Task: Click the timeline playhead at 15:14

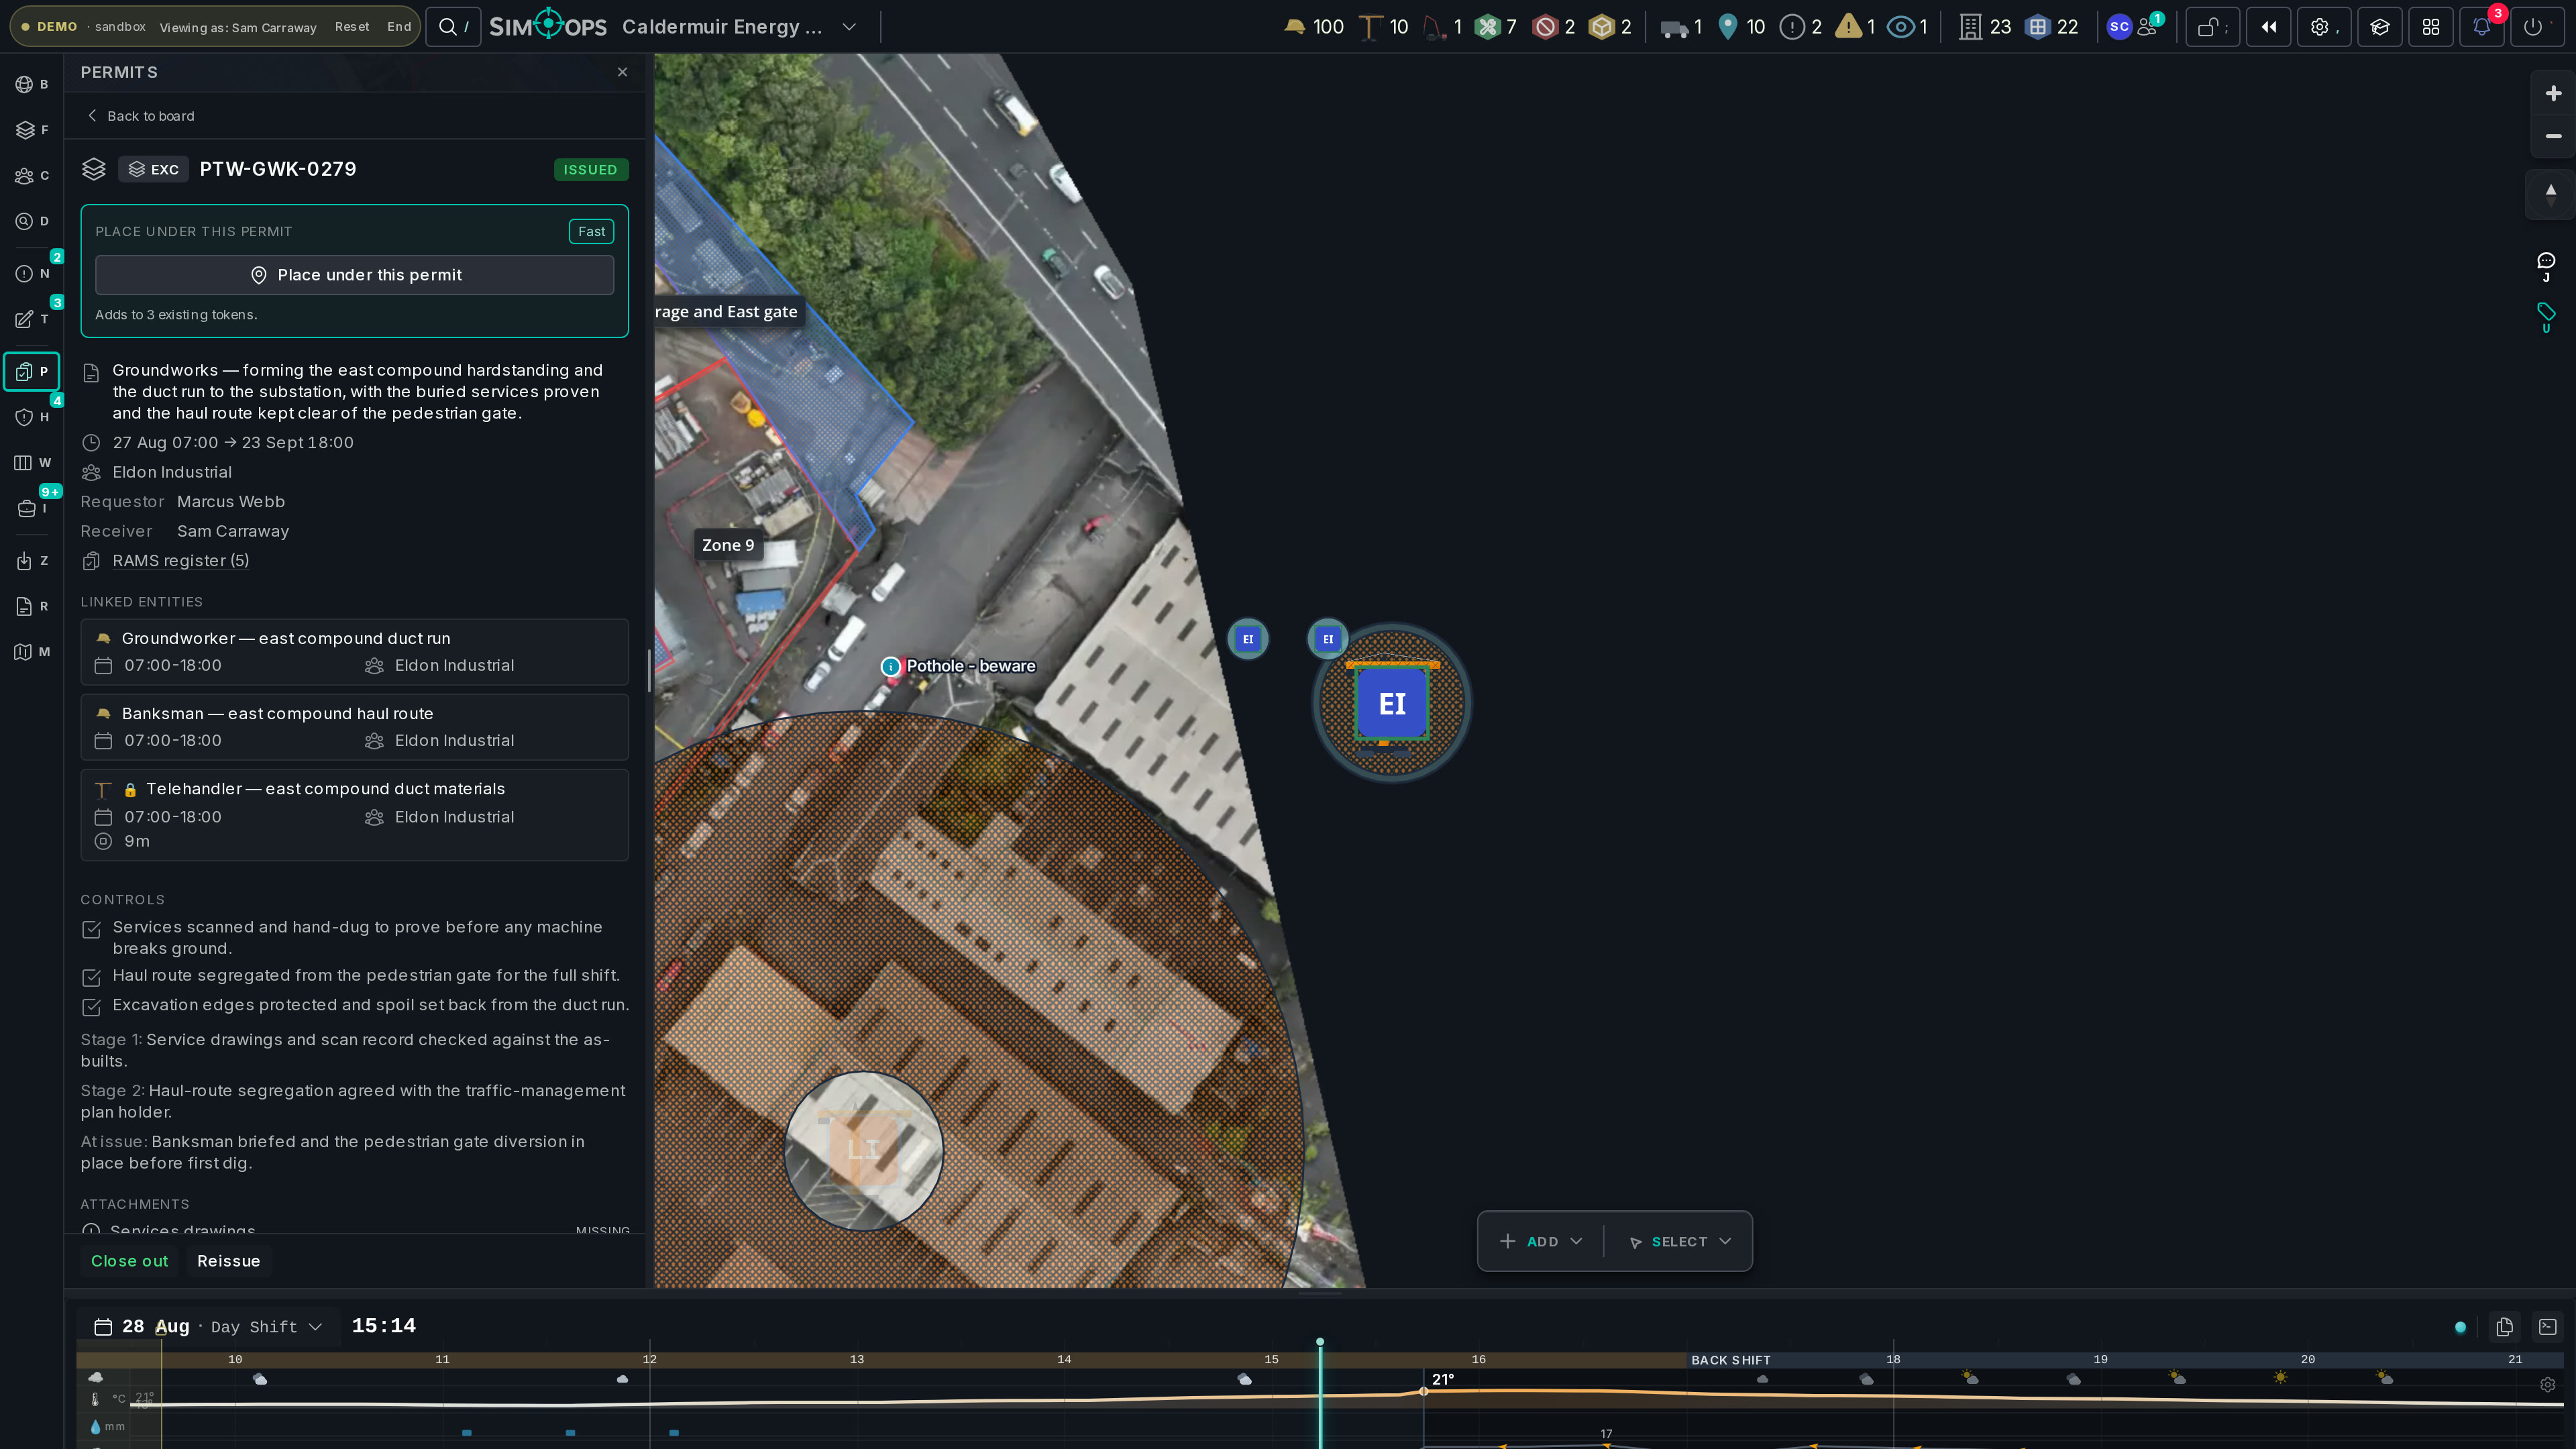Action: pos(1320,1342)
